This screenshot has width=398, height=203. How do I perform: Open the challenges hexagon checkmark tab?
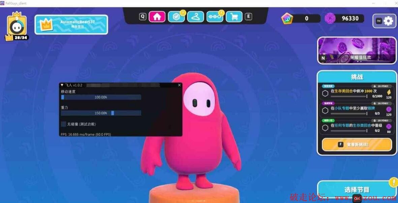click(176, 17)
